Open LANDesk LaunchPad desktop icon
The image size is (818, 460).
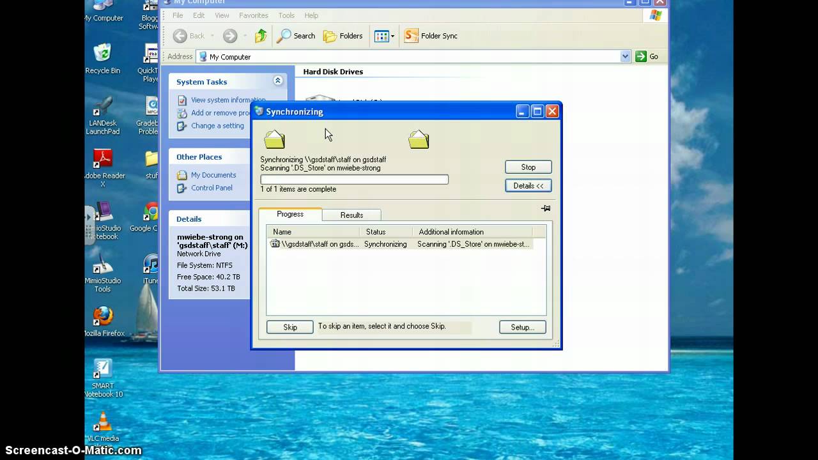tap(102, 115)
